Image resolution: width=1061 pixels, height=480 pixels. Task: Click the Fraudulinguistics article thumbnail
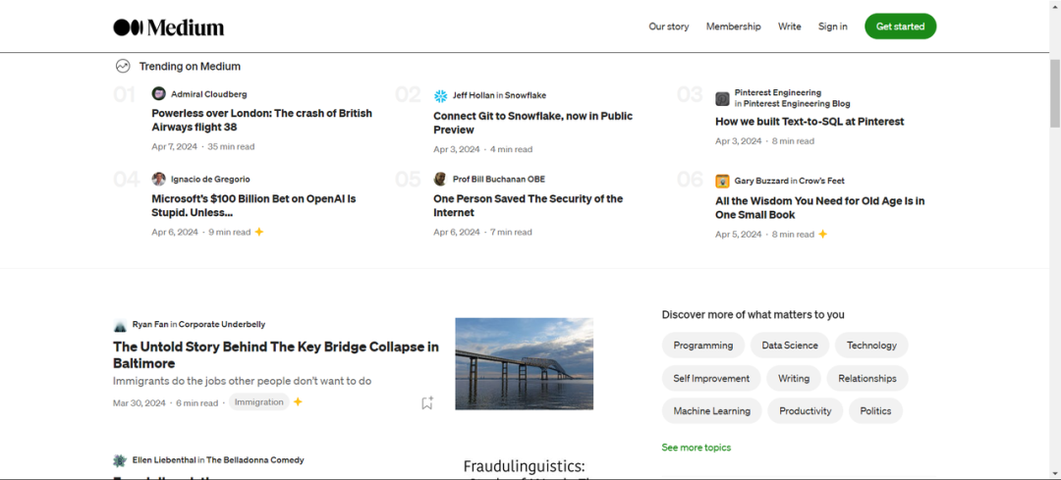(525, 468)
